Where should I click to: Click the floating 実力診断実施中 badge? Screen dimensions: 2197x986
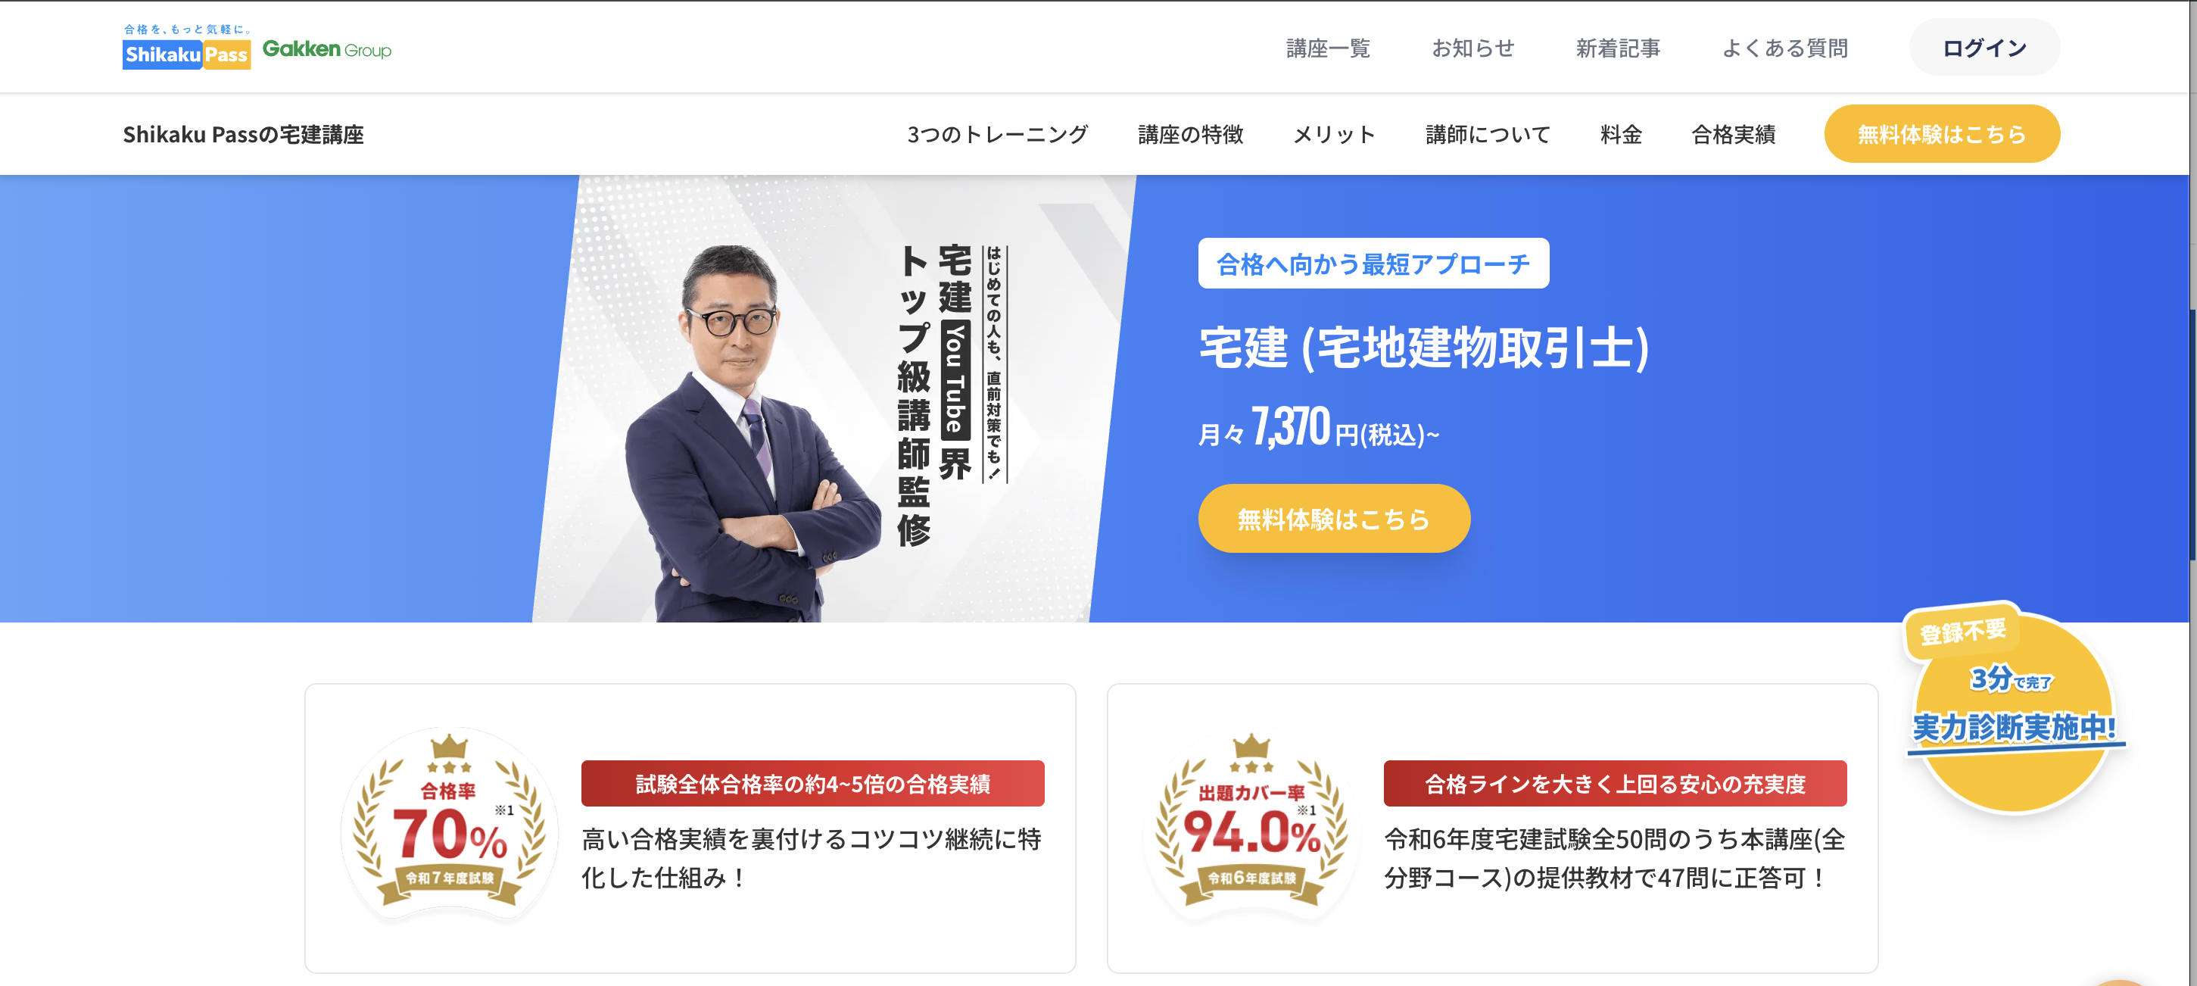[x=2014, y=708]
